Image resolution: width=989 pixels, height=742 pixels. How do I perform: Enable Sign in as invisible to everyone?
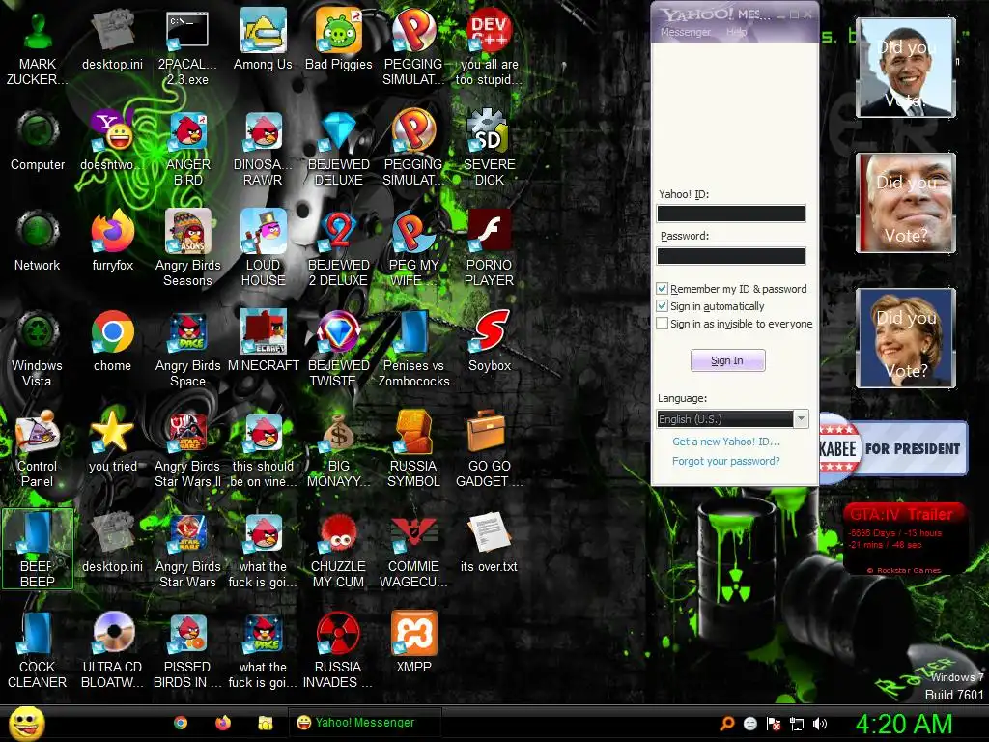coord(662,324)
